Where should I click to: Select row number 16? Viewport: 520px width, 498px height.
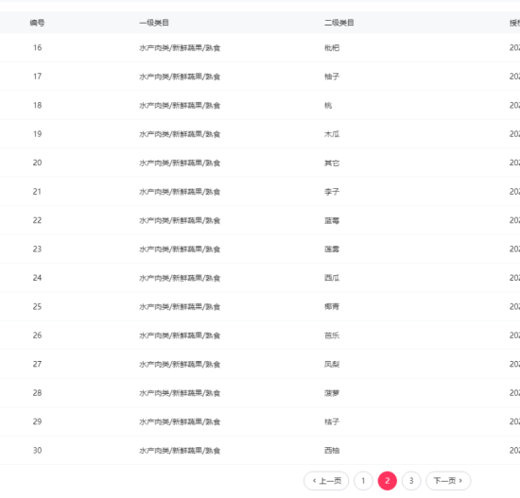(37, 48)
